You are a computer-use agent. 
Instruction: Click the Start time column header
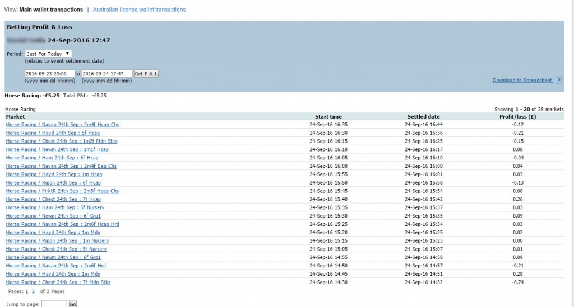[328, 117]
